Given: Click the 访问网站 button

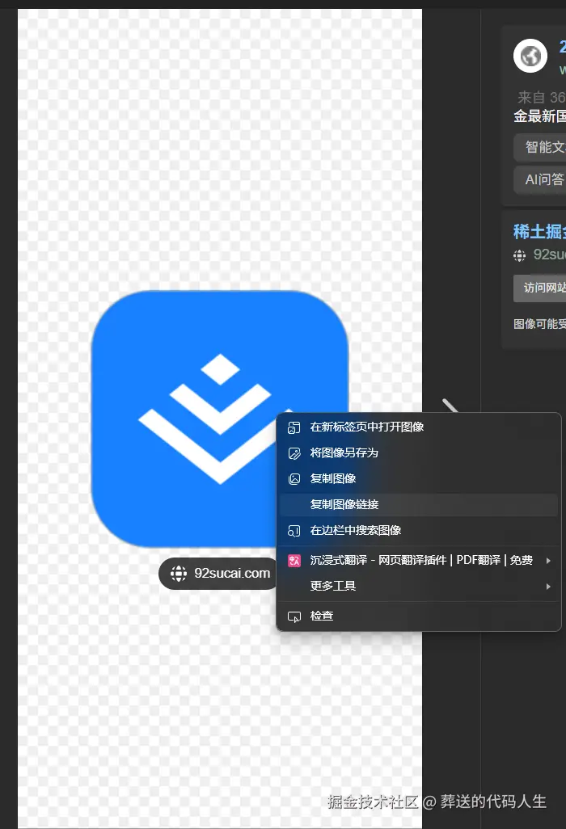Looking at the screenshot, I should [x=539, y=288].
